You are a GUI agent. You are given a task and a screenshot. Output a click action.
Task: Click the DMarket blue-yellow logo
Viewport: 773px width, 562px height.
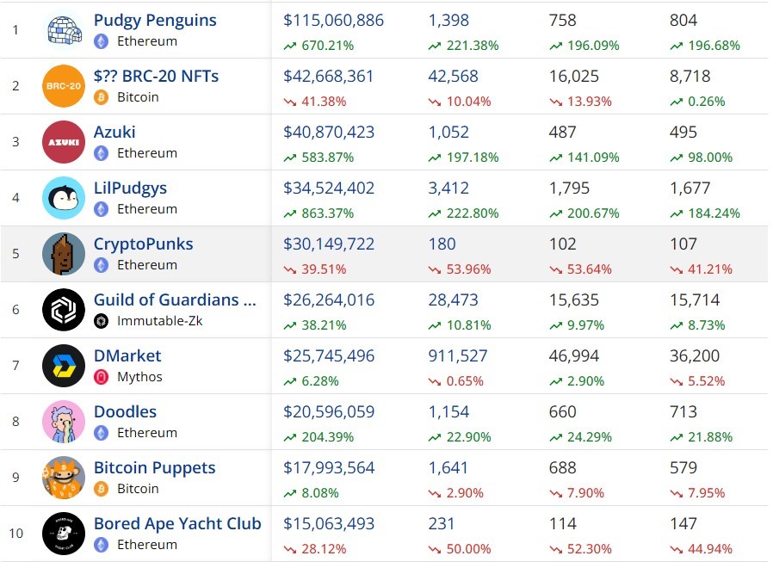[64, 366]
